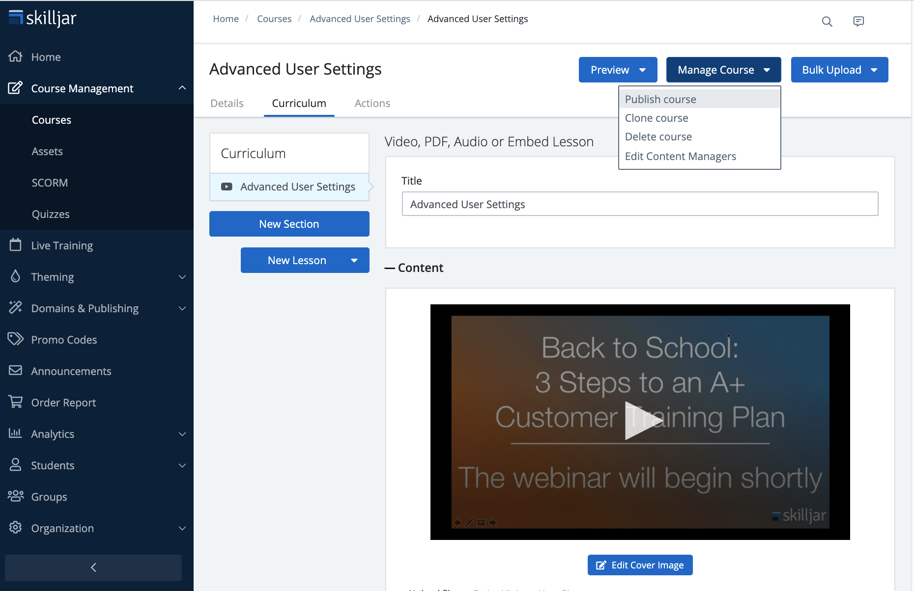Click the Skilljar logo
Viewport: 914px width, 591px height.
tap(43, 18)
